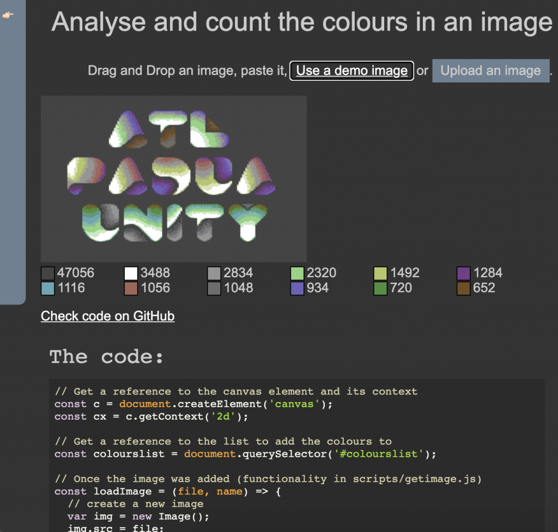Select the white swatch beside 3488
This screenshot has width=558, height=532.
pos(131,273)
